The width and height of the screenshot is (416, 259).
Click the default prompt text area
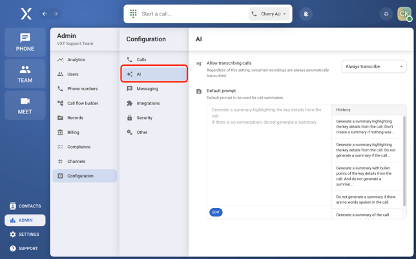coord(269,155)
